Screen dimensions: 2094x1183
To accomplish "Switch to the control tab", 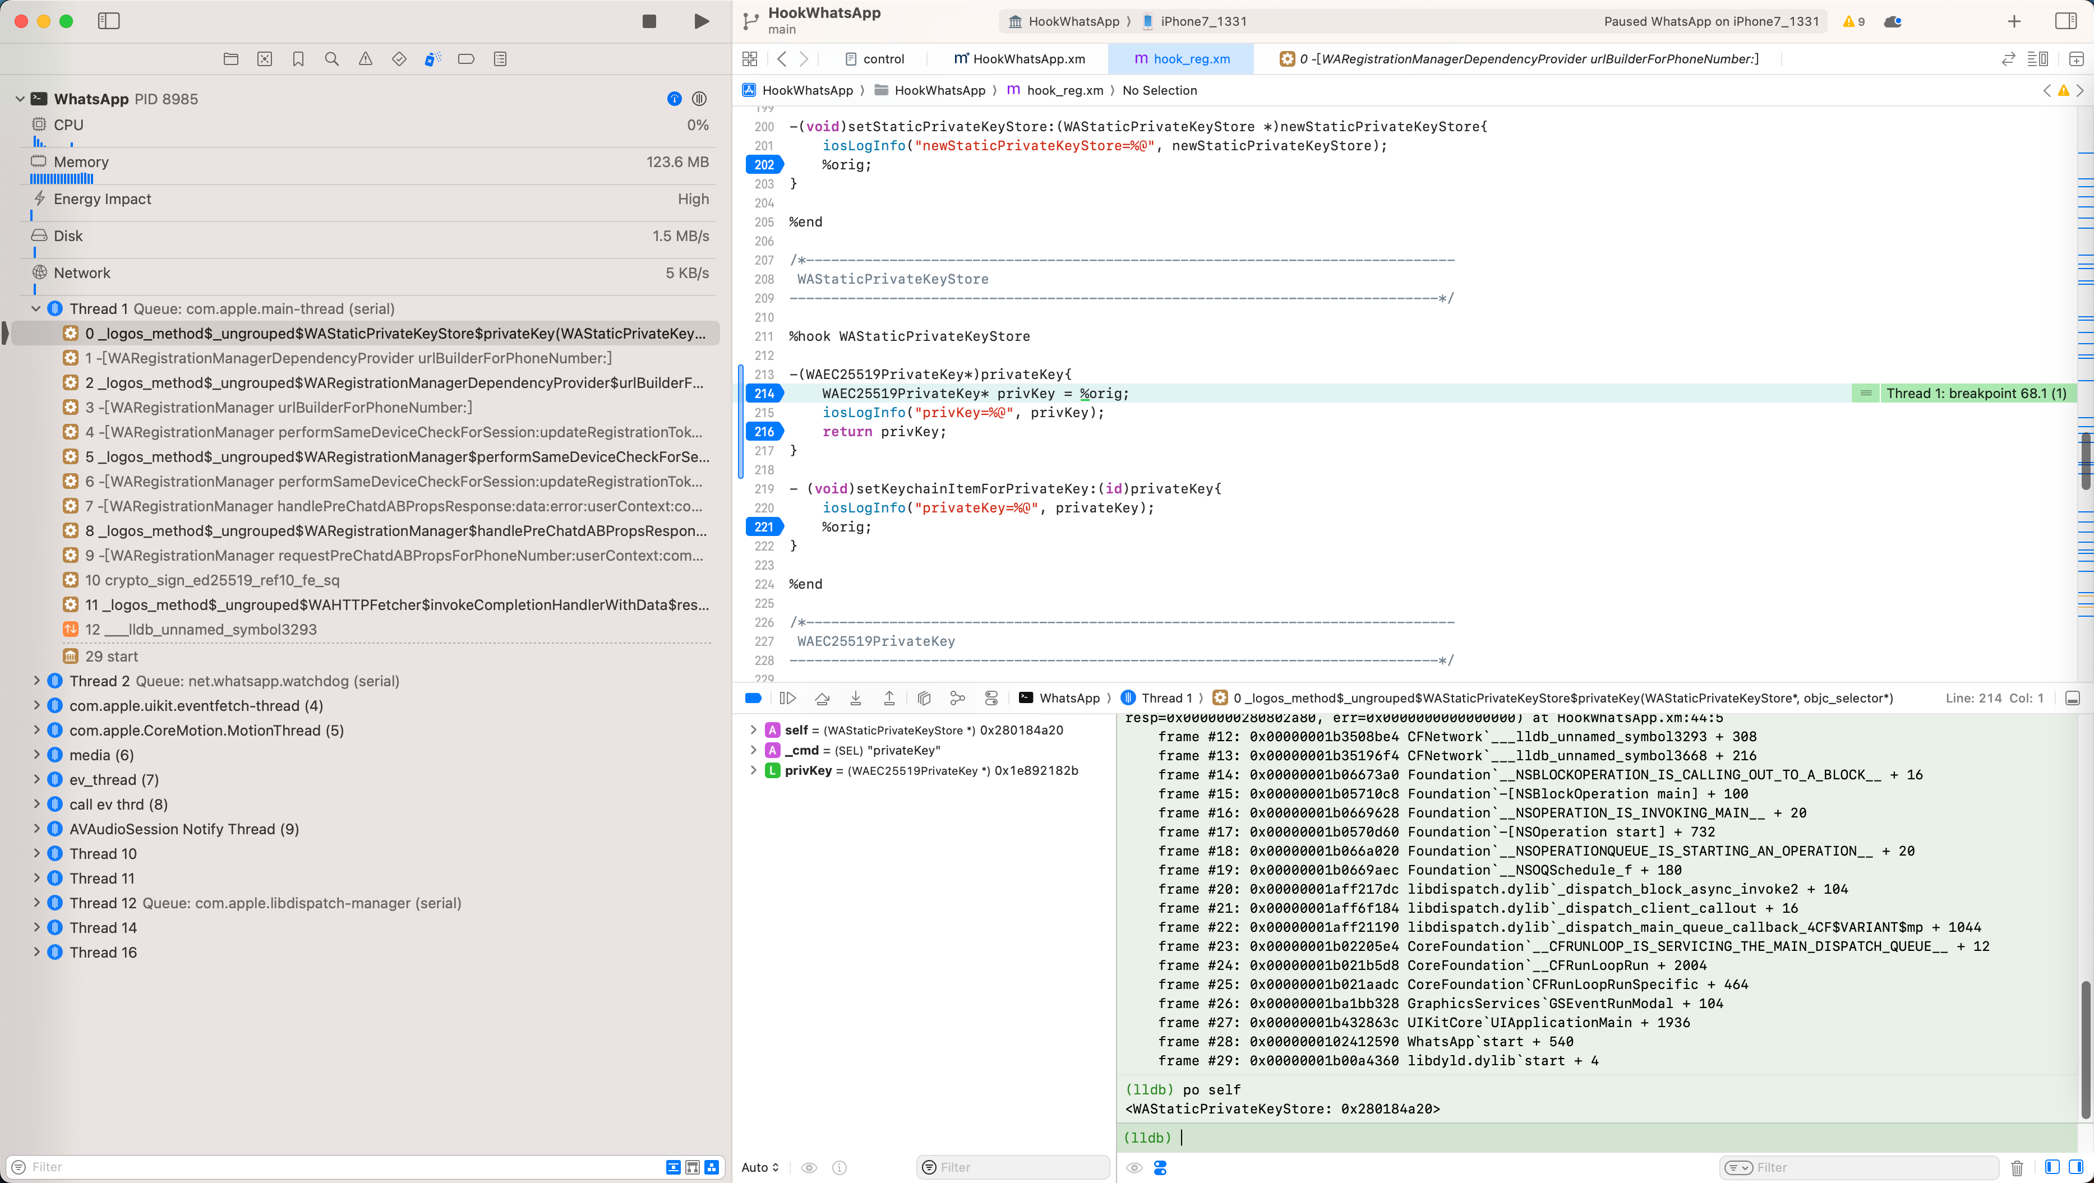I will point(875,58).
